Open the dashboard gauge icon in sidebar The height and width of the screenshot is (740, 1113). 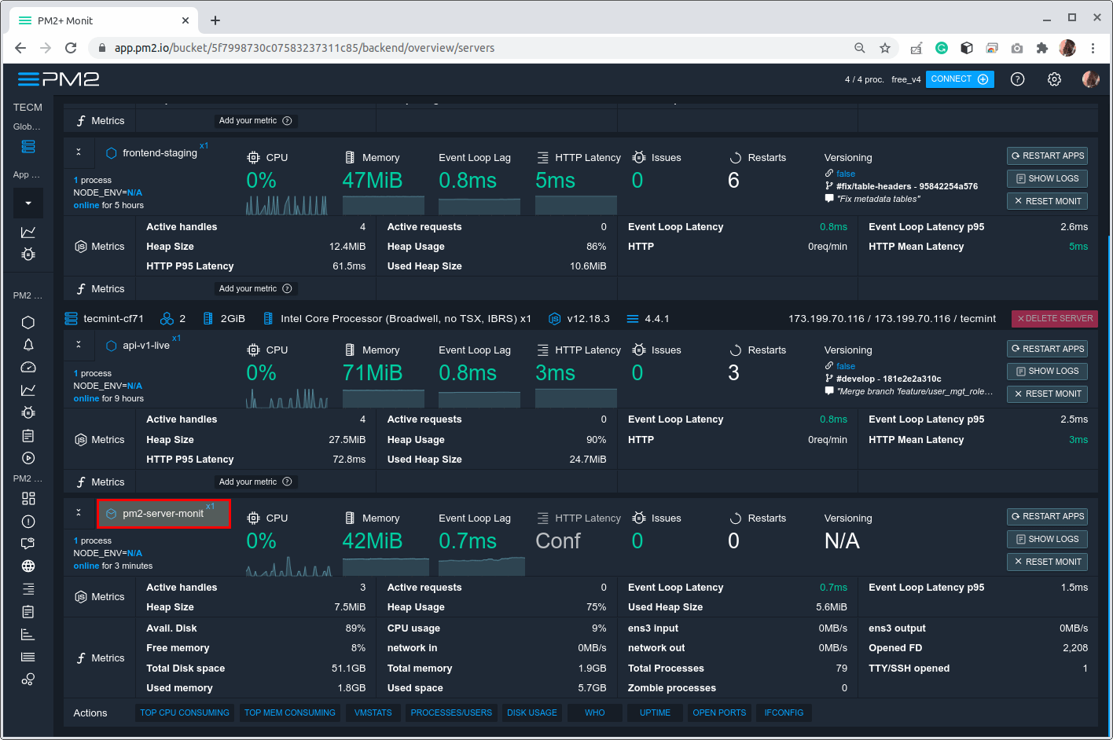click(28, 367)
